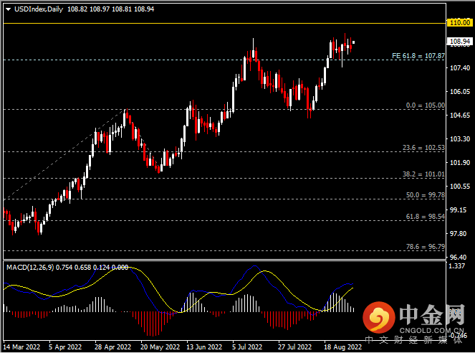Click the 23.6 = 102.53 Fibonacci label
The width and height of the screenshot is (475, 353).
click(x=423, y=148)
